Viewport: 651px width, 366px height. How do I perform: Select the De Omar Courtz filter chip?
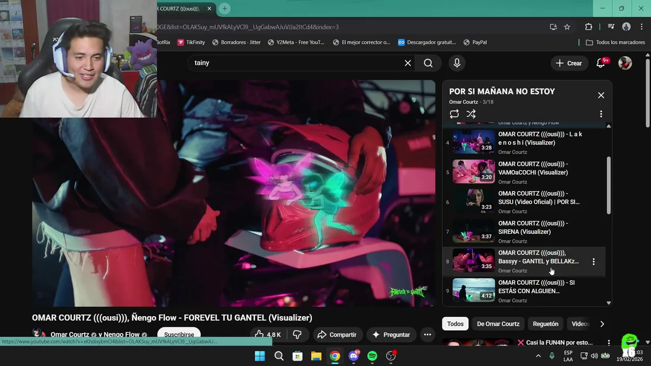pyautogui.click(x=498, y=324)
